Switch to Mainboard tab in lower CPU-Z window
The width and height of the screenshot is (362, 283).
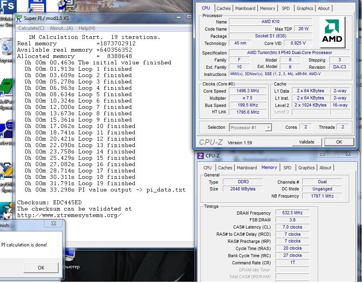point(247,168)
